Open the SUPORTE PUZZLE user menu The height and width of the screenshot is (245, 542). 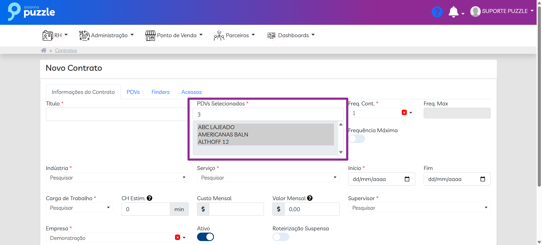tap(502, 11)
